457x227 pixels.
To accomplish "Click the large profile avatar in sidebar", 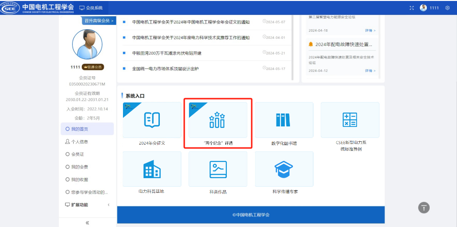I will point(87,45).
